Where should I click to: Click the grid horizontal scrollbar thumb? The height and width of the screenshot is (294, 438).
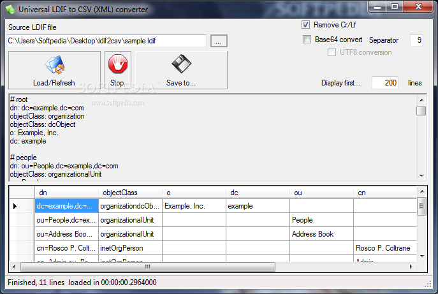148,267
